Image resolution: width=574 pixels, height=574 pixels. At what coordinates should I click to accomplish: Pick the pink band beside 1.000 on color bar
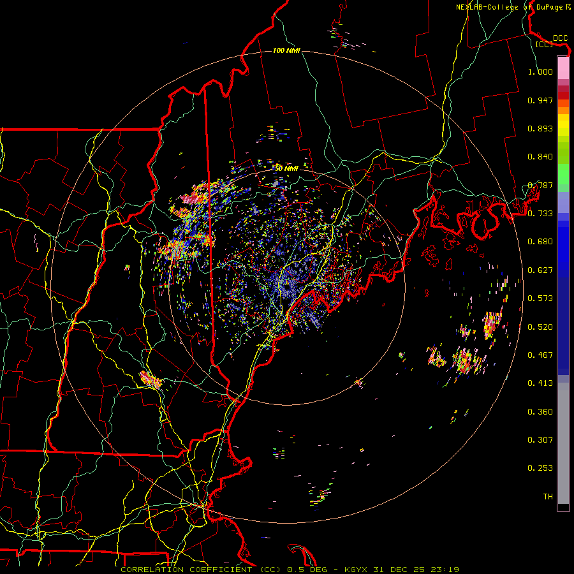(563, 68)
